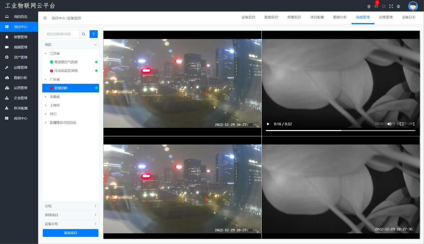Expand the 分组 section
This screenshot has width=424, height=244.
coord(71,206)
